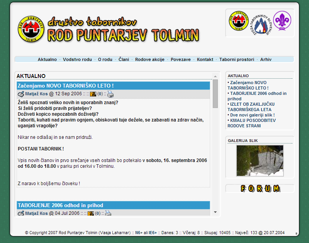Click the purple fleur-de-lis scout emblem
This screenshot has width=309, height=243.
pyautogui.click(x=282, y=21)
